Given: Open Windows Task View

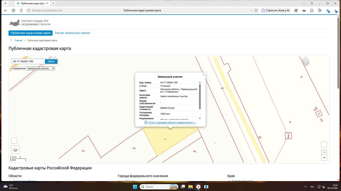Looking at the screenshot, I should (183, 187).
